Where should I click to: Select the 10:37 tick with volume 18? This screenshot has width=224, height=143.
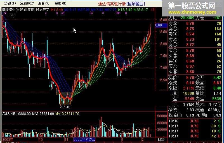[x=194, y=131]
